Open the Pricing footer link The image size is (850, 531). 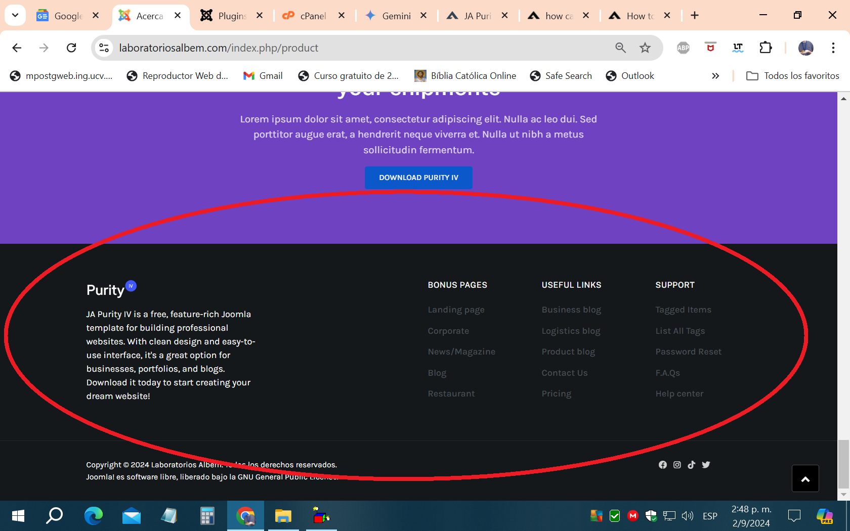pos(556,393)
